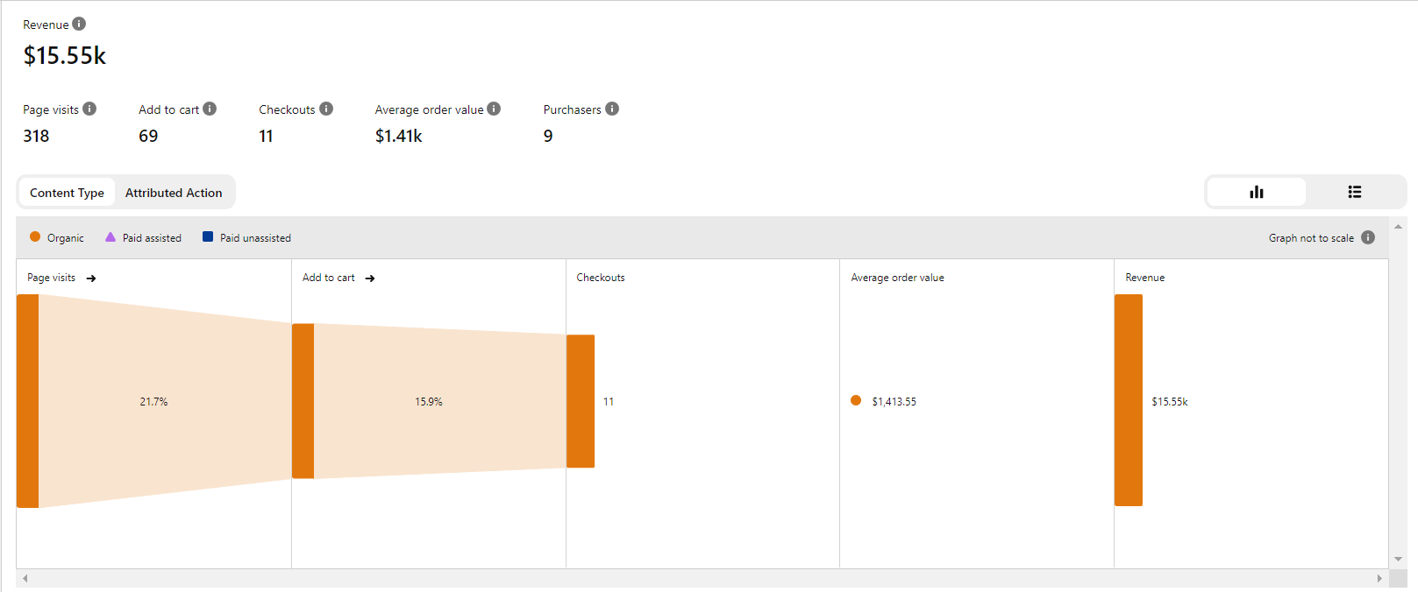Click the scroll down arrow of chart
This screenshot has height=592, width=1418.
[1398, 559]
